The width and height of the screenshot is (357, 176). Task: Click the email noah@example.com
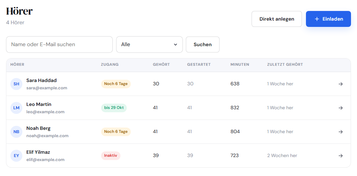pos(47,136)
